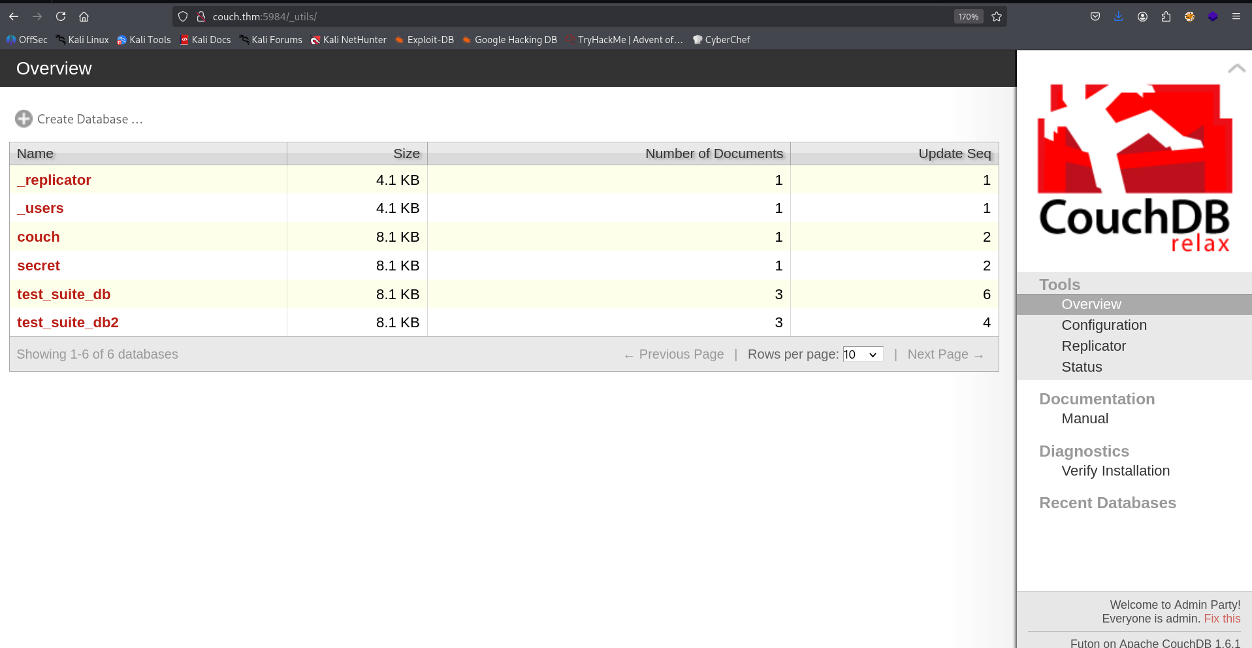Screen dimensions: 1252x648
Task: Open the Rows per page dropdown
Action: tap(862, 354)
